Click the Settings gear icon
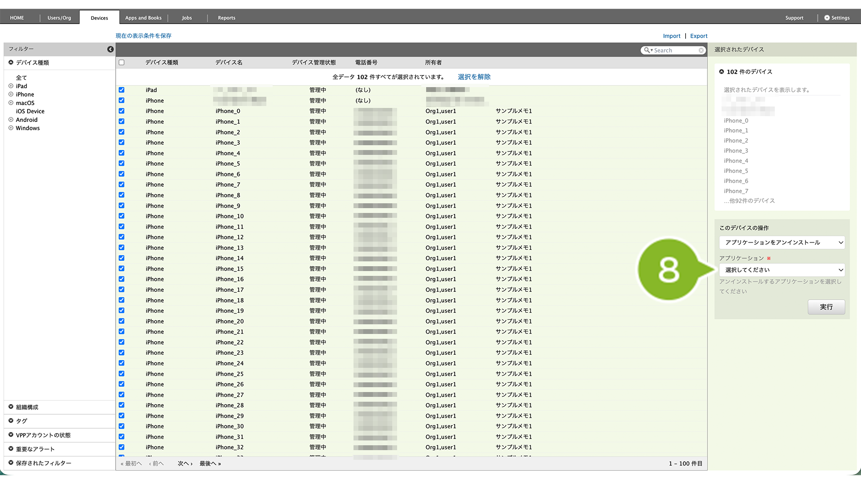Image resolution: width=861 pixels, height=484 pixels. point(827,18)
